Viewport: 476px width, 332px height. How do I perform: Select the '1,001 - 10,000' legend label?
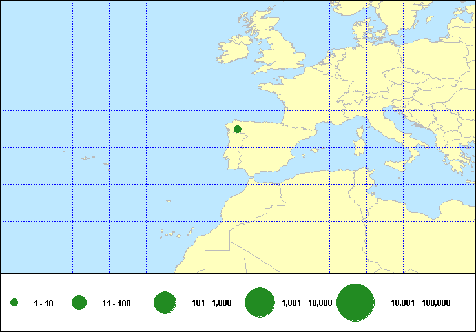tap(307, 303)
